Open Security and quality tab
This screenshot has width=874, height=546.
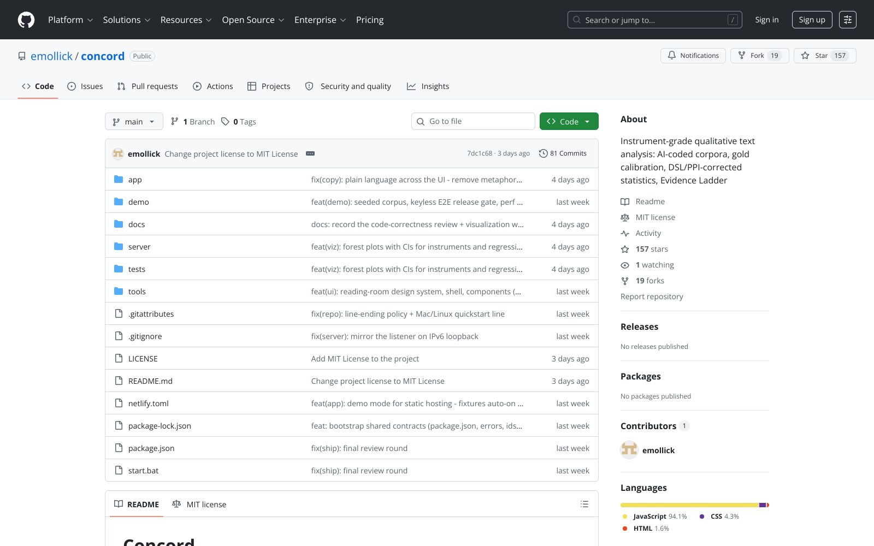pos(348,86)
